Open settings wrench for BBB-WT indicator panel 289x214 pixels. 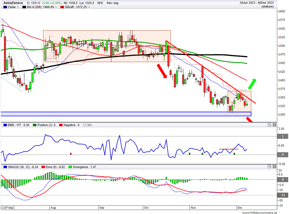click(269, 125)
